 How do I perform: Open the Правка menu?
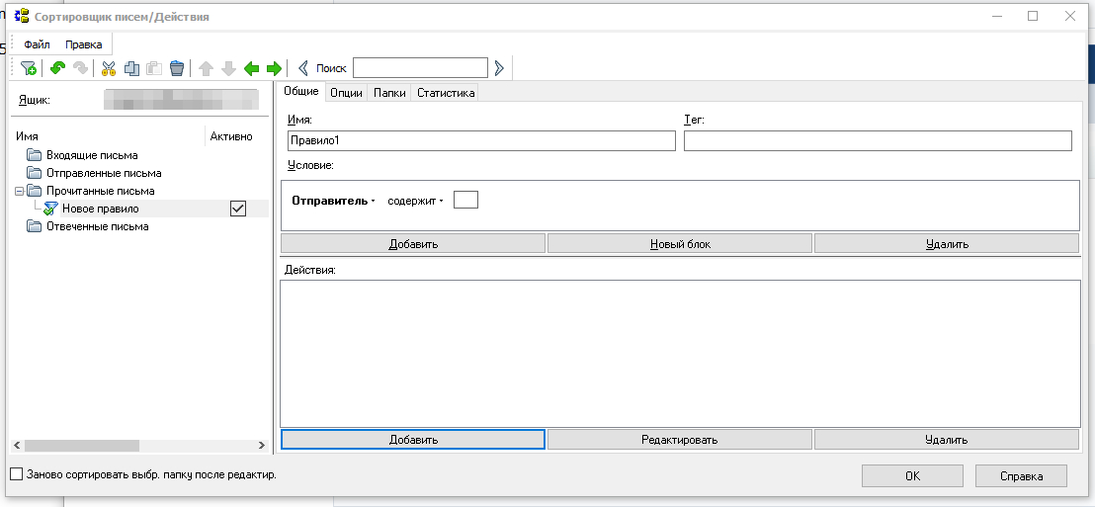tap(83, 44)
